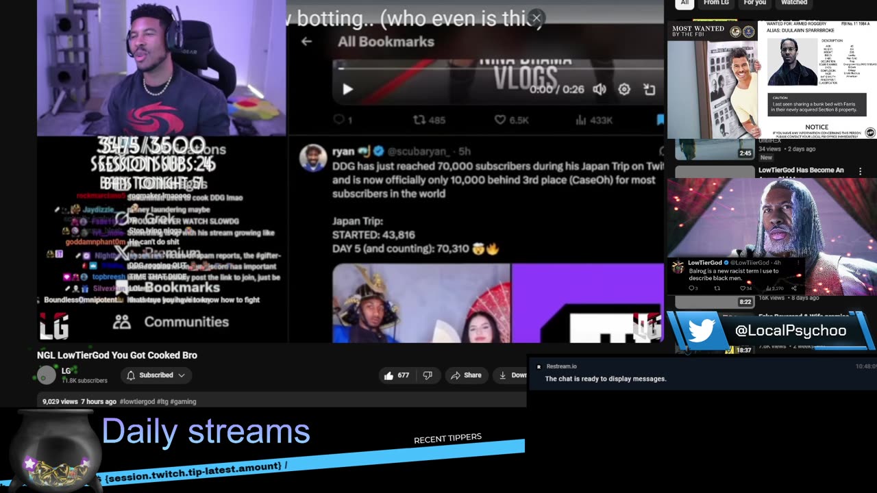The width and height of the screenshot is (877, 493).
Task: Open LG channel avatar
Action: [x=47, y=375]
